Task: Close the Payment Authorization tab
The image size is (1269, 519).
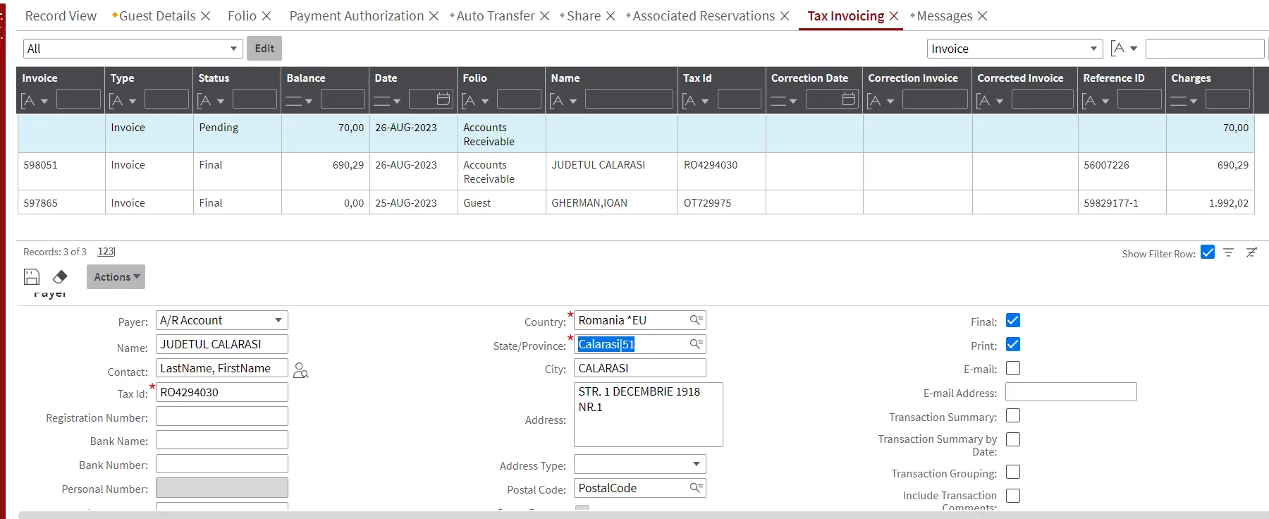Action: coord(434,16)
